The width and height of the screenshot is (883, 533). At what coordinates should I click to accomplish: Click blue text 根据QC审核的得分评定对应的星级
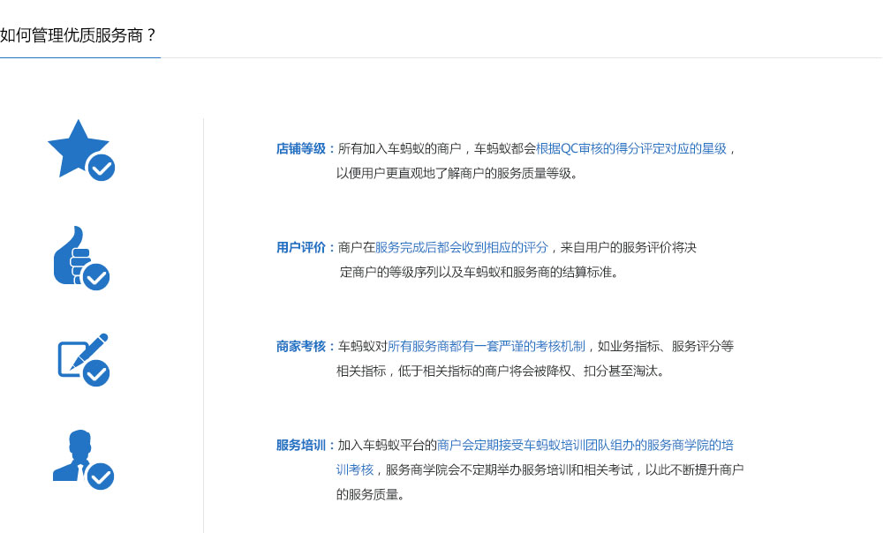(631, 148)
